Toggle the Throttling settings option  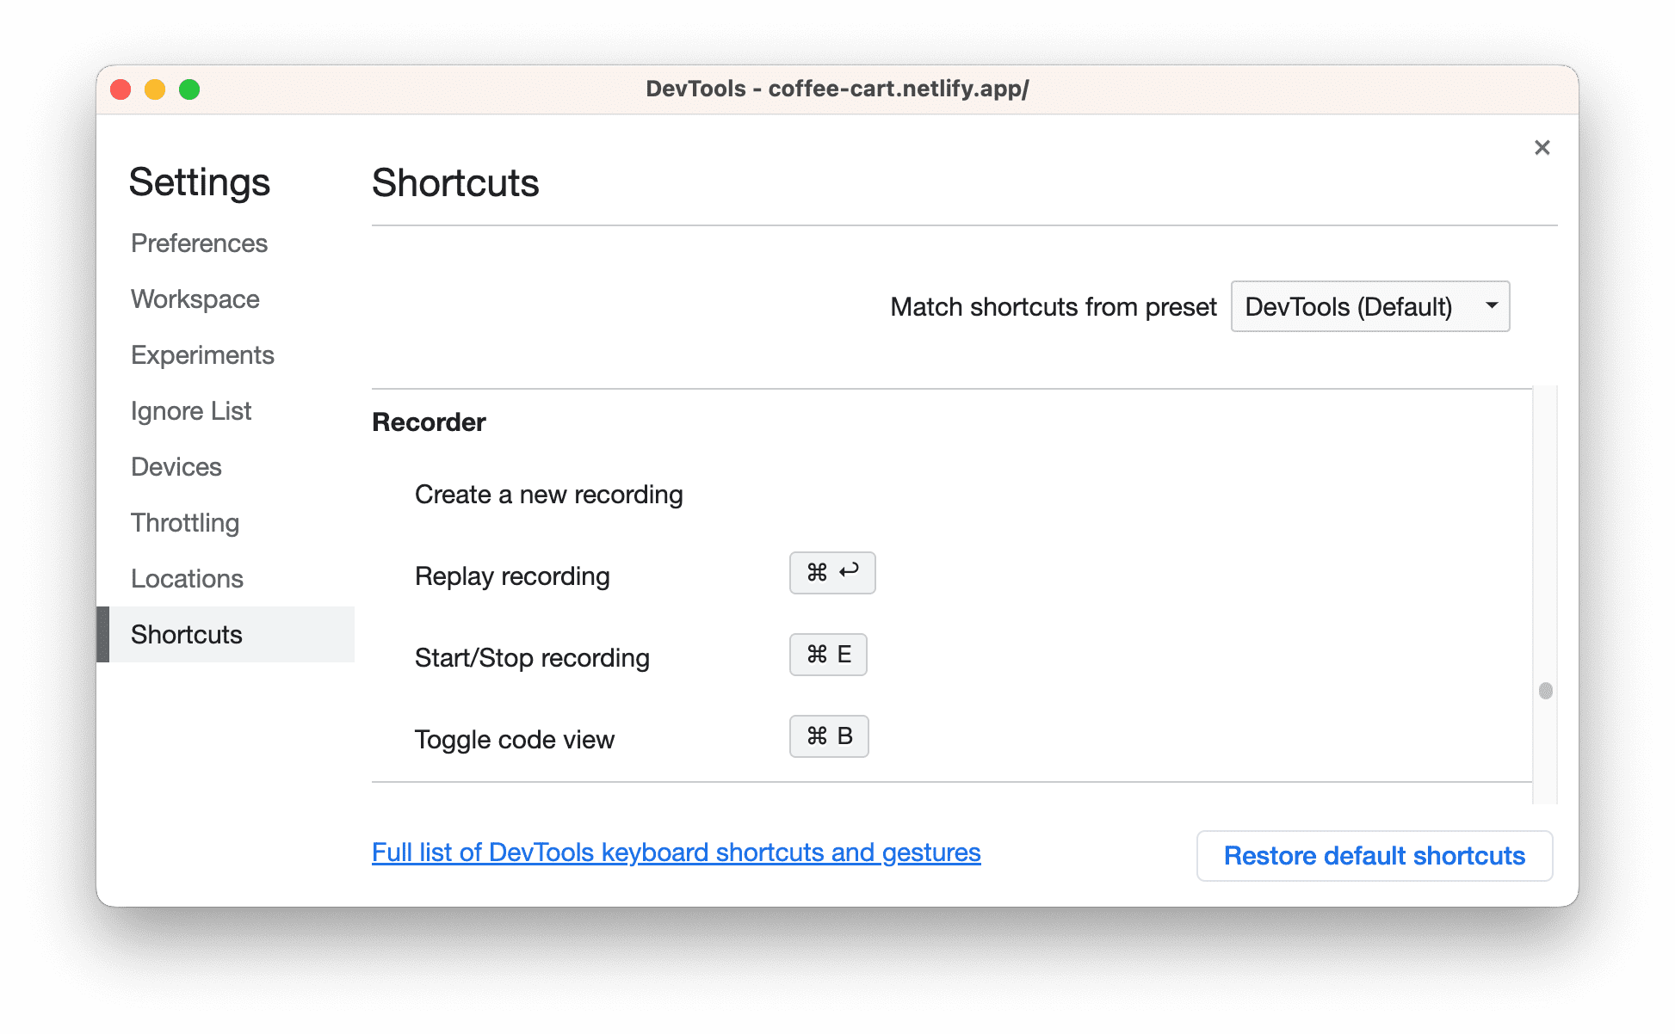tap(185, 521)
